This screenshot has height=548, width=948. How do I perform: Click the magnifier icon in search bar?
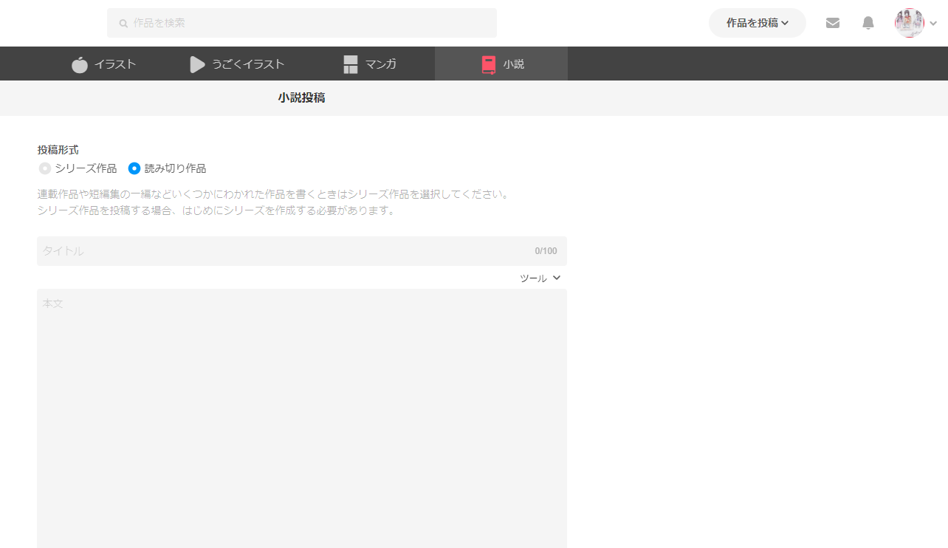click(123, 24)
